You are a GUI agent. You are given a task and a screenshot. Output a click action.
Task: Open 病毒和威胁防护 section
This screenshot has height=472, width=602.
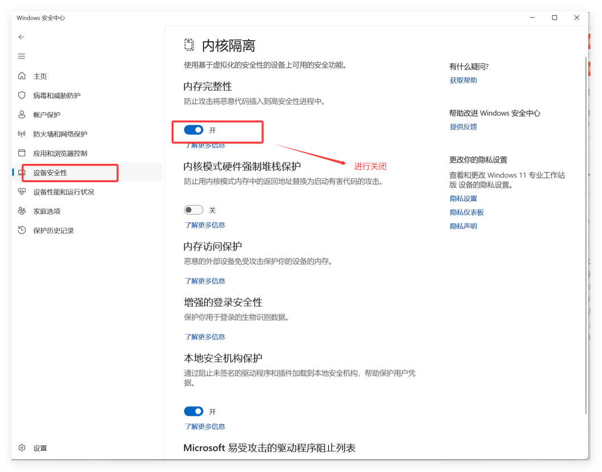pyautogui.click(x=57, y=95)
